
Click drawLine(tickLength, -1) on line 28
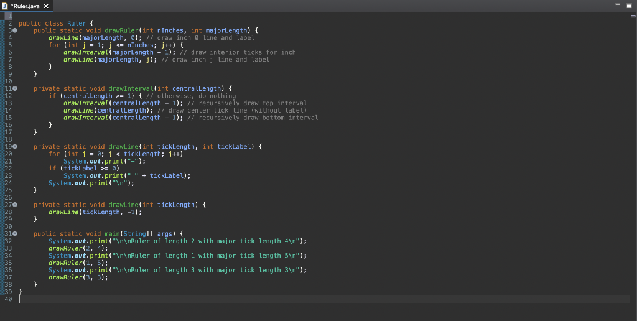95,212
